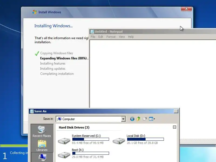The width and height of the screenshot is (216, 162).
Task: Open Notepad Edit menu
Action: pyautogui.click(x=101, y=37)
